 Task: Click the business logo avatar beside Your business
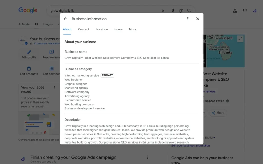pyautogui.click(x=23, y=40)
